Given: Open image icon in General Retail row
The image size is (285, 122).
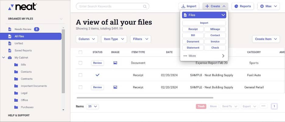Looking at the screenshot, I should (115, 87).
